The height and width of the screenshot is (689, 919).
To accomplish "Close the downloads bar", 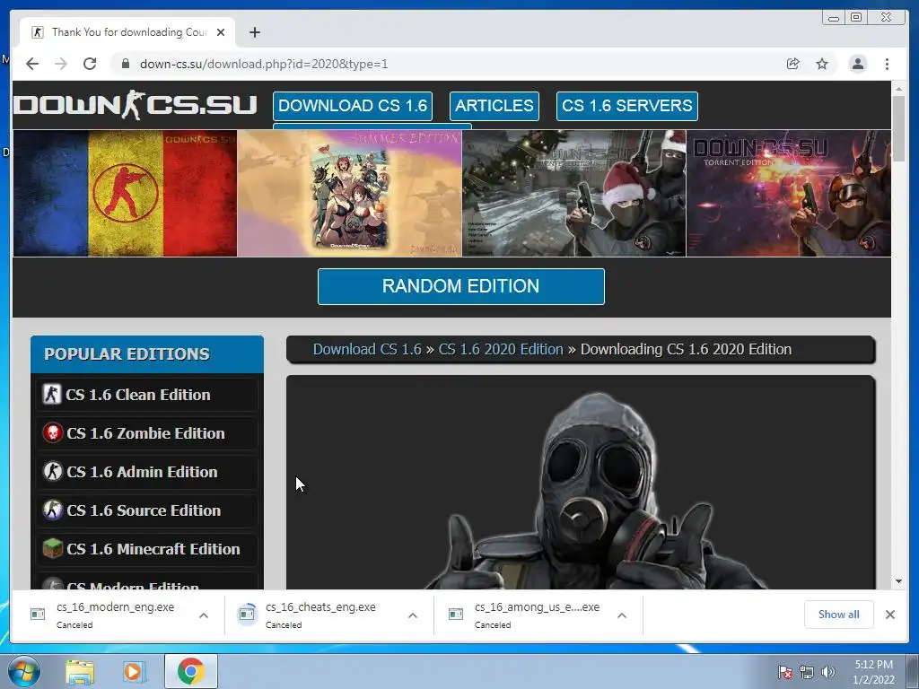I will (890, 615).
